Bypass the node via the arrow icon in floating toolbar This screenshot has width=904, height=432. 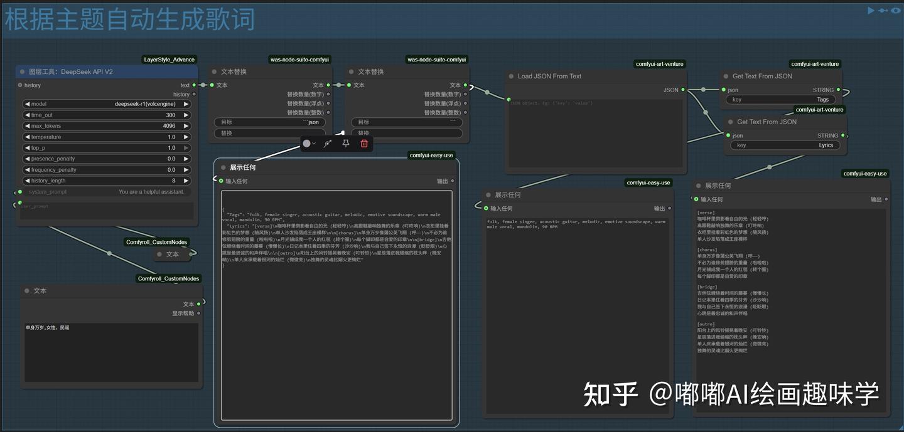pyautogui.click(x=327, y=144)
